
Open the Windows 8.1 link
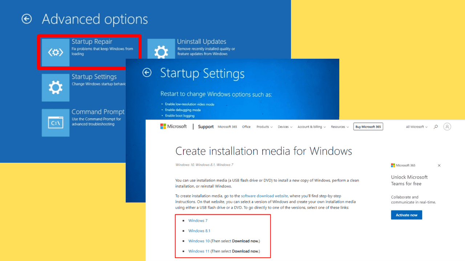point(199,231)
